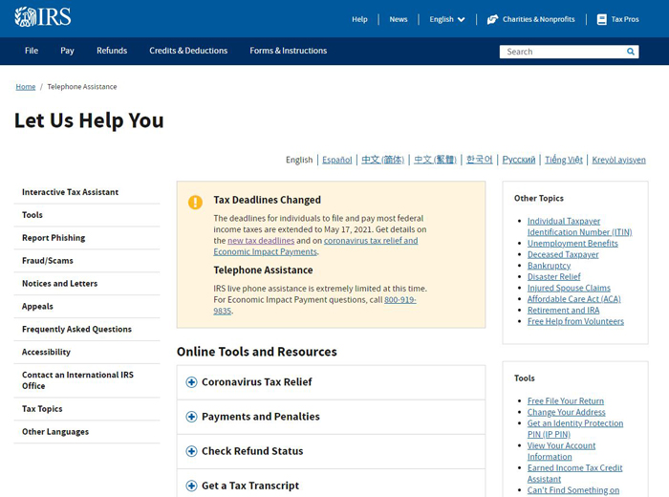Open Retirement and IRA link

pos(563,310)
